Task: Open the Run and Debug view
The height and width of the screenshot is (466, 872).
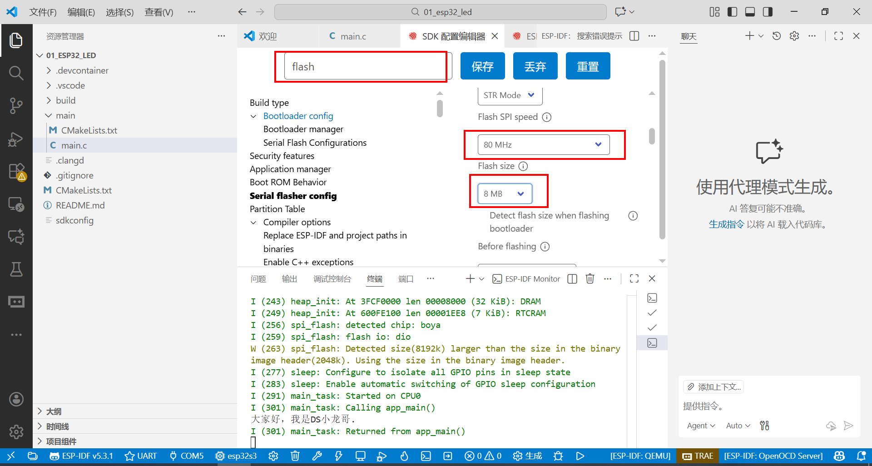Action: point(16,139)
